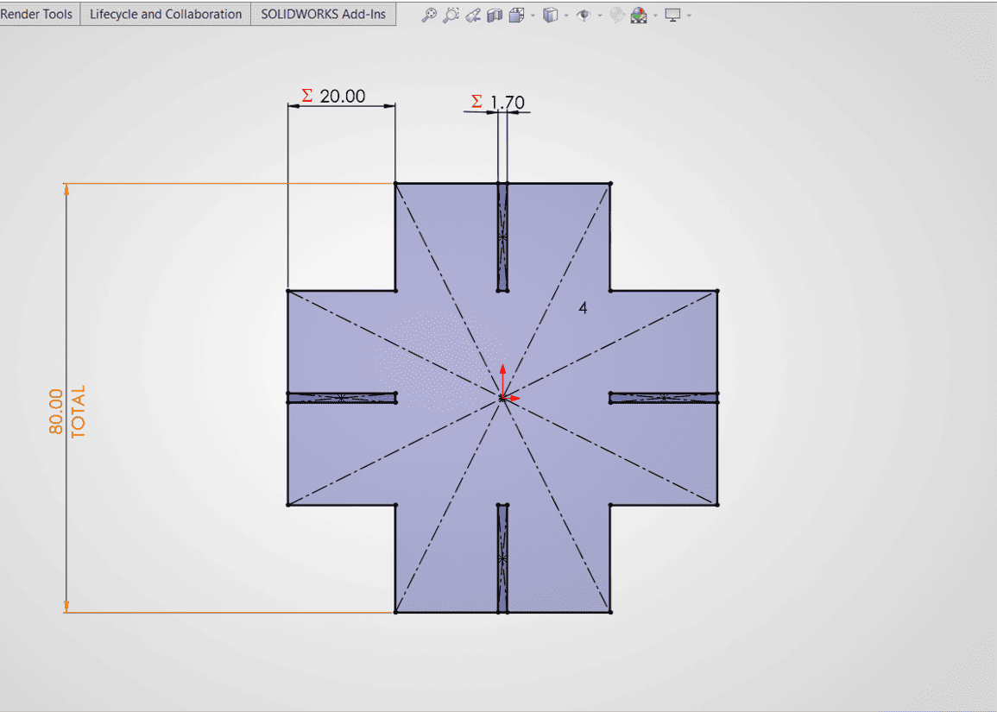Screen dimensions: 997x712
Task: Click the pattern count number 4
Action: pyautogui.click(x=583, y=308)
